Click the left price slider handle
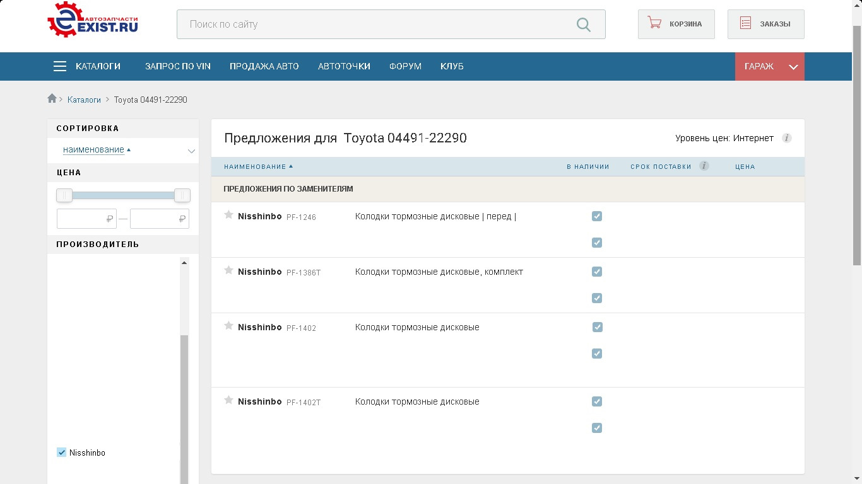This screenshot has height=484, width=862. tap(64, 195)
